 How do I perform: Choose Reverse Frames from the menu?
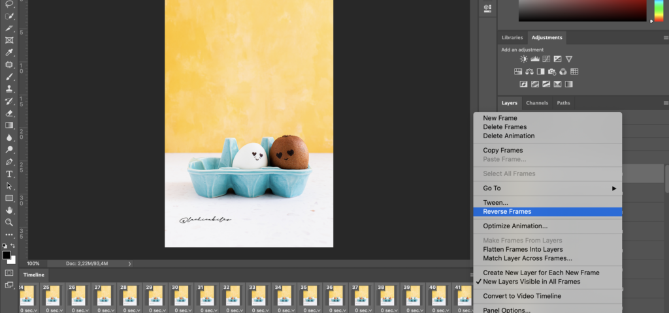[507, 212]
